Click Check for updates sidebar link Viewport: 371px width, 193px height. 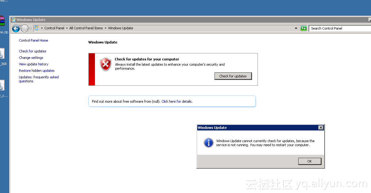32,51
